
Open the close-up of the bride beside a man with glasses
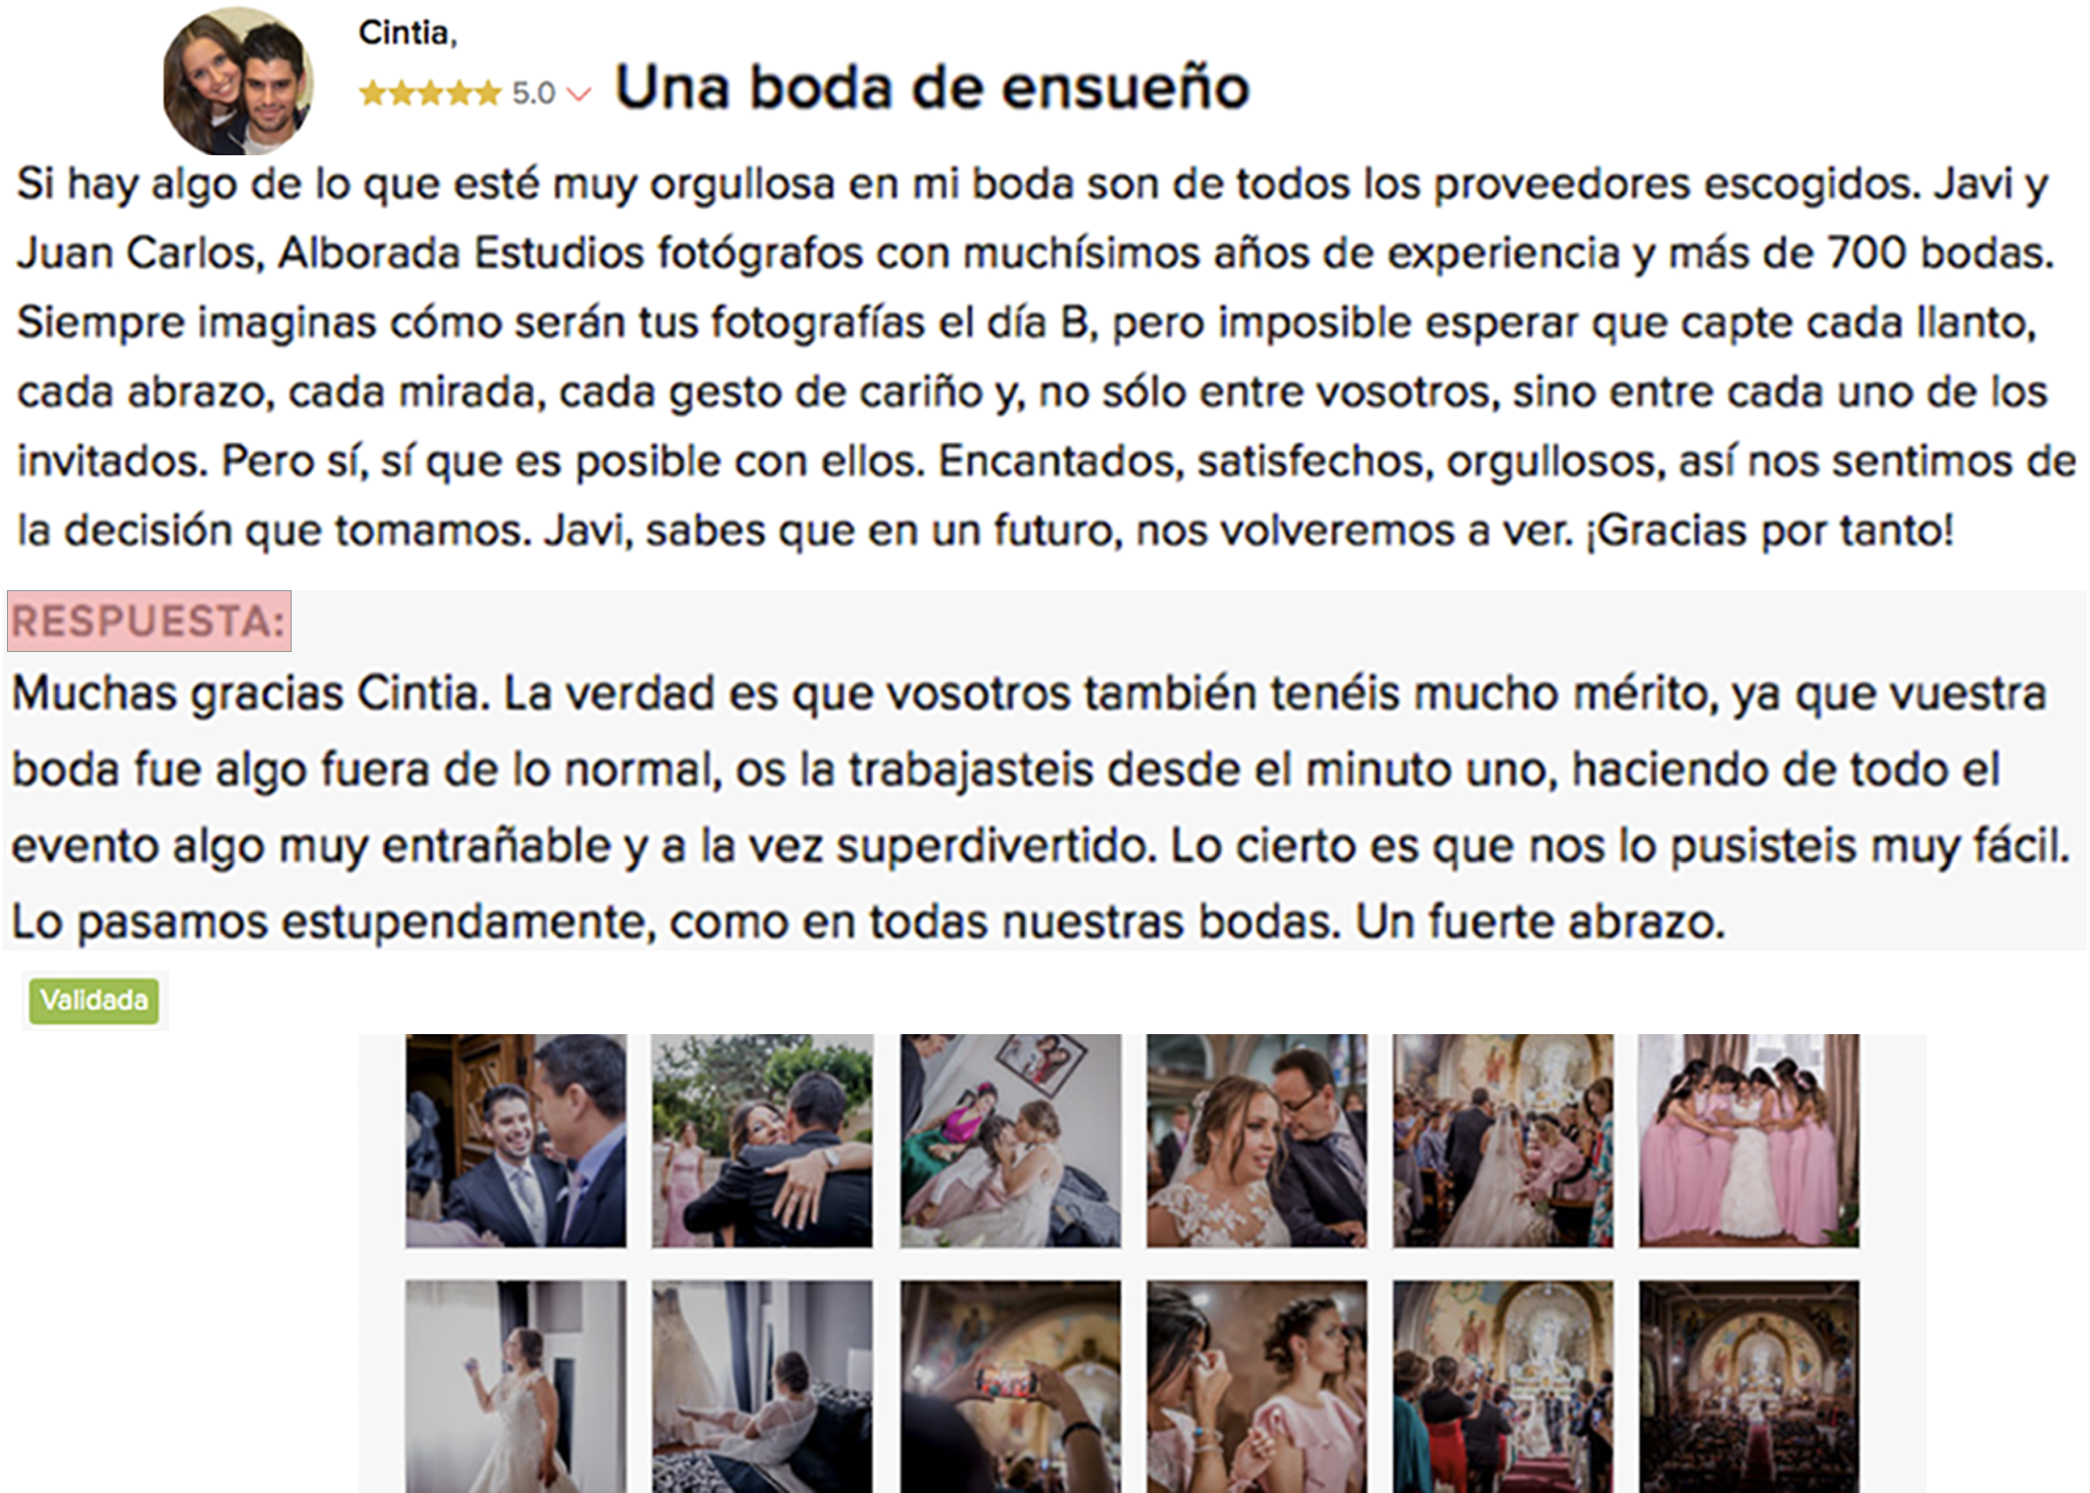[1257, 1141]
